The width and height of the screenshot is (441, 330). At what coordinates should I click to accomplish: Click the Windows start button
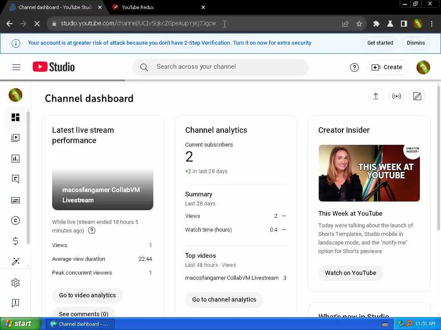click(20, 324)
